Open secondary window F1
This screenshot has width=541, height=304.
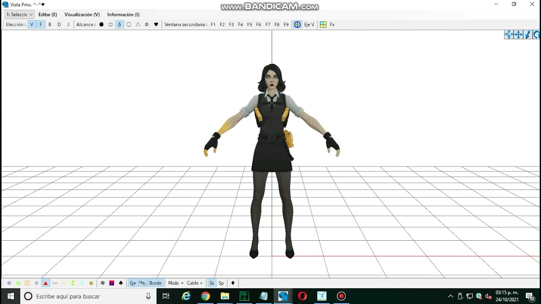(x=213, y=24)
